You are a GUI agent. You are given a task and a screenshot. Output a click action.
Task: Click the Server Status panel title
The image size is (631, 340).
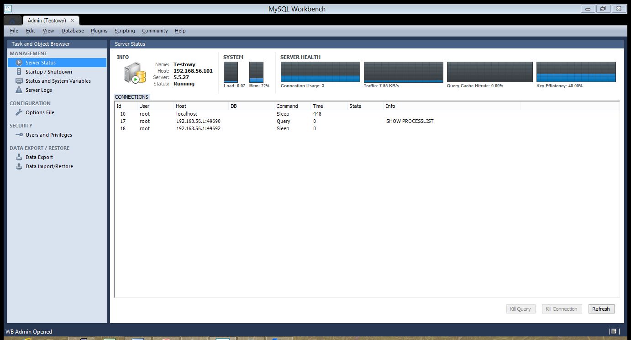point(130,44)
